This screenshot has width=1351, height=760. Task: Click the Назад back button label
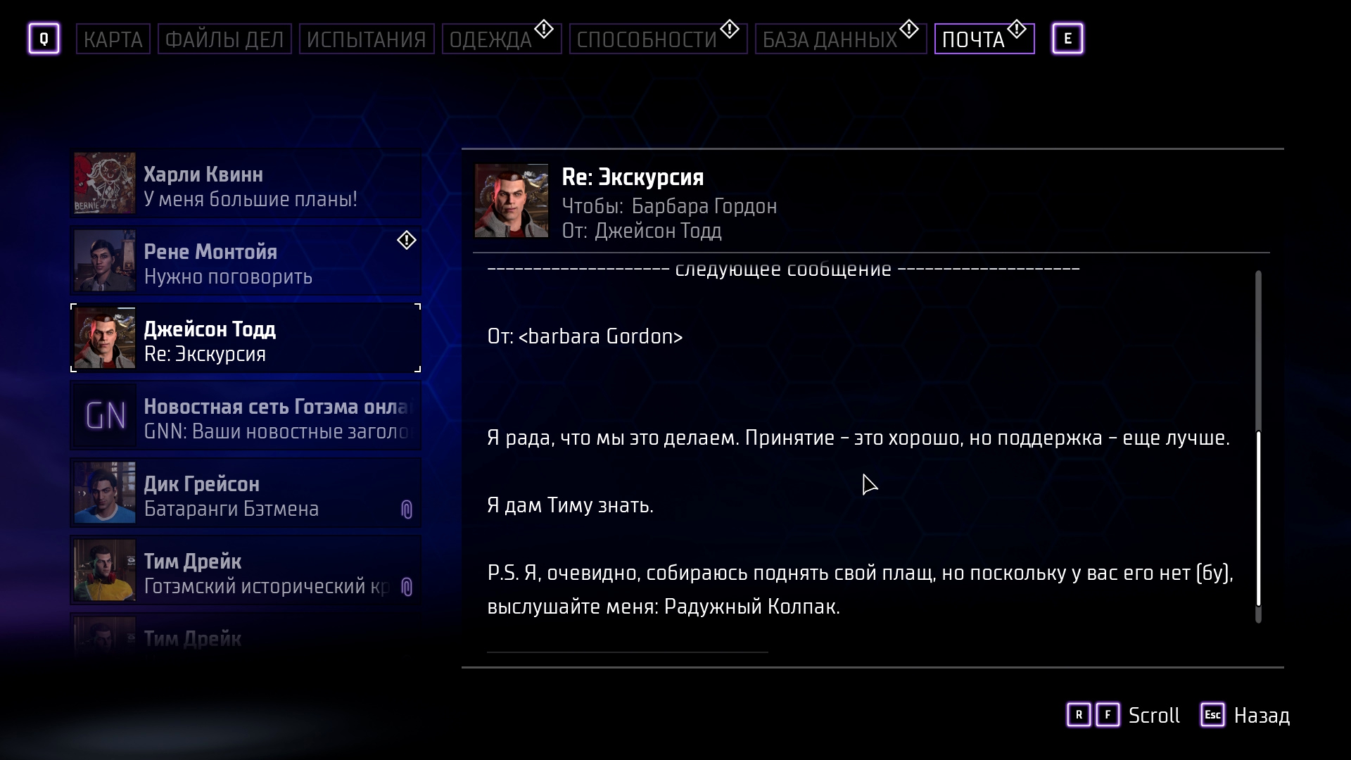1262,716
